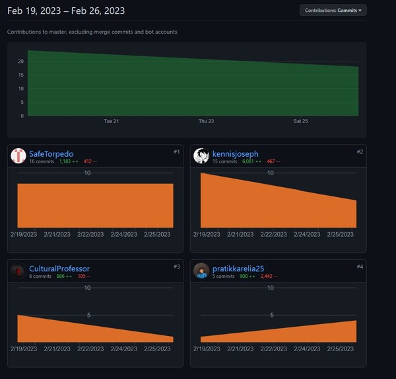This screenshot has width=396, height=379.
Task: Open the kennisjoseph profile link
Action: coord(236,153)
